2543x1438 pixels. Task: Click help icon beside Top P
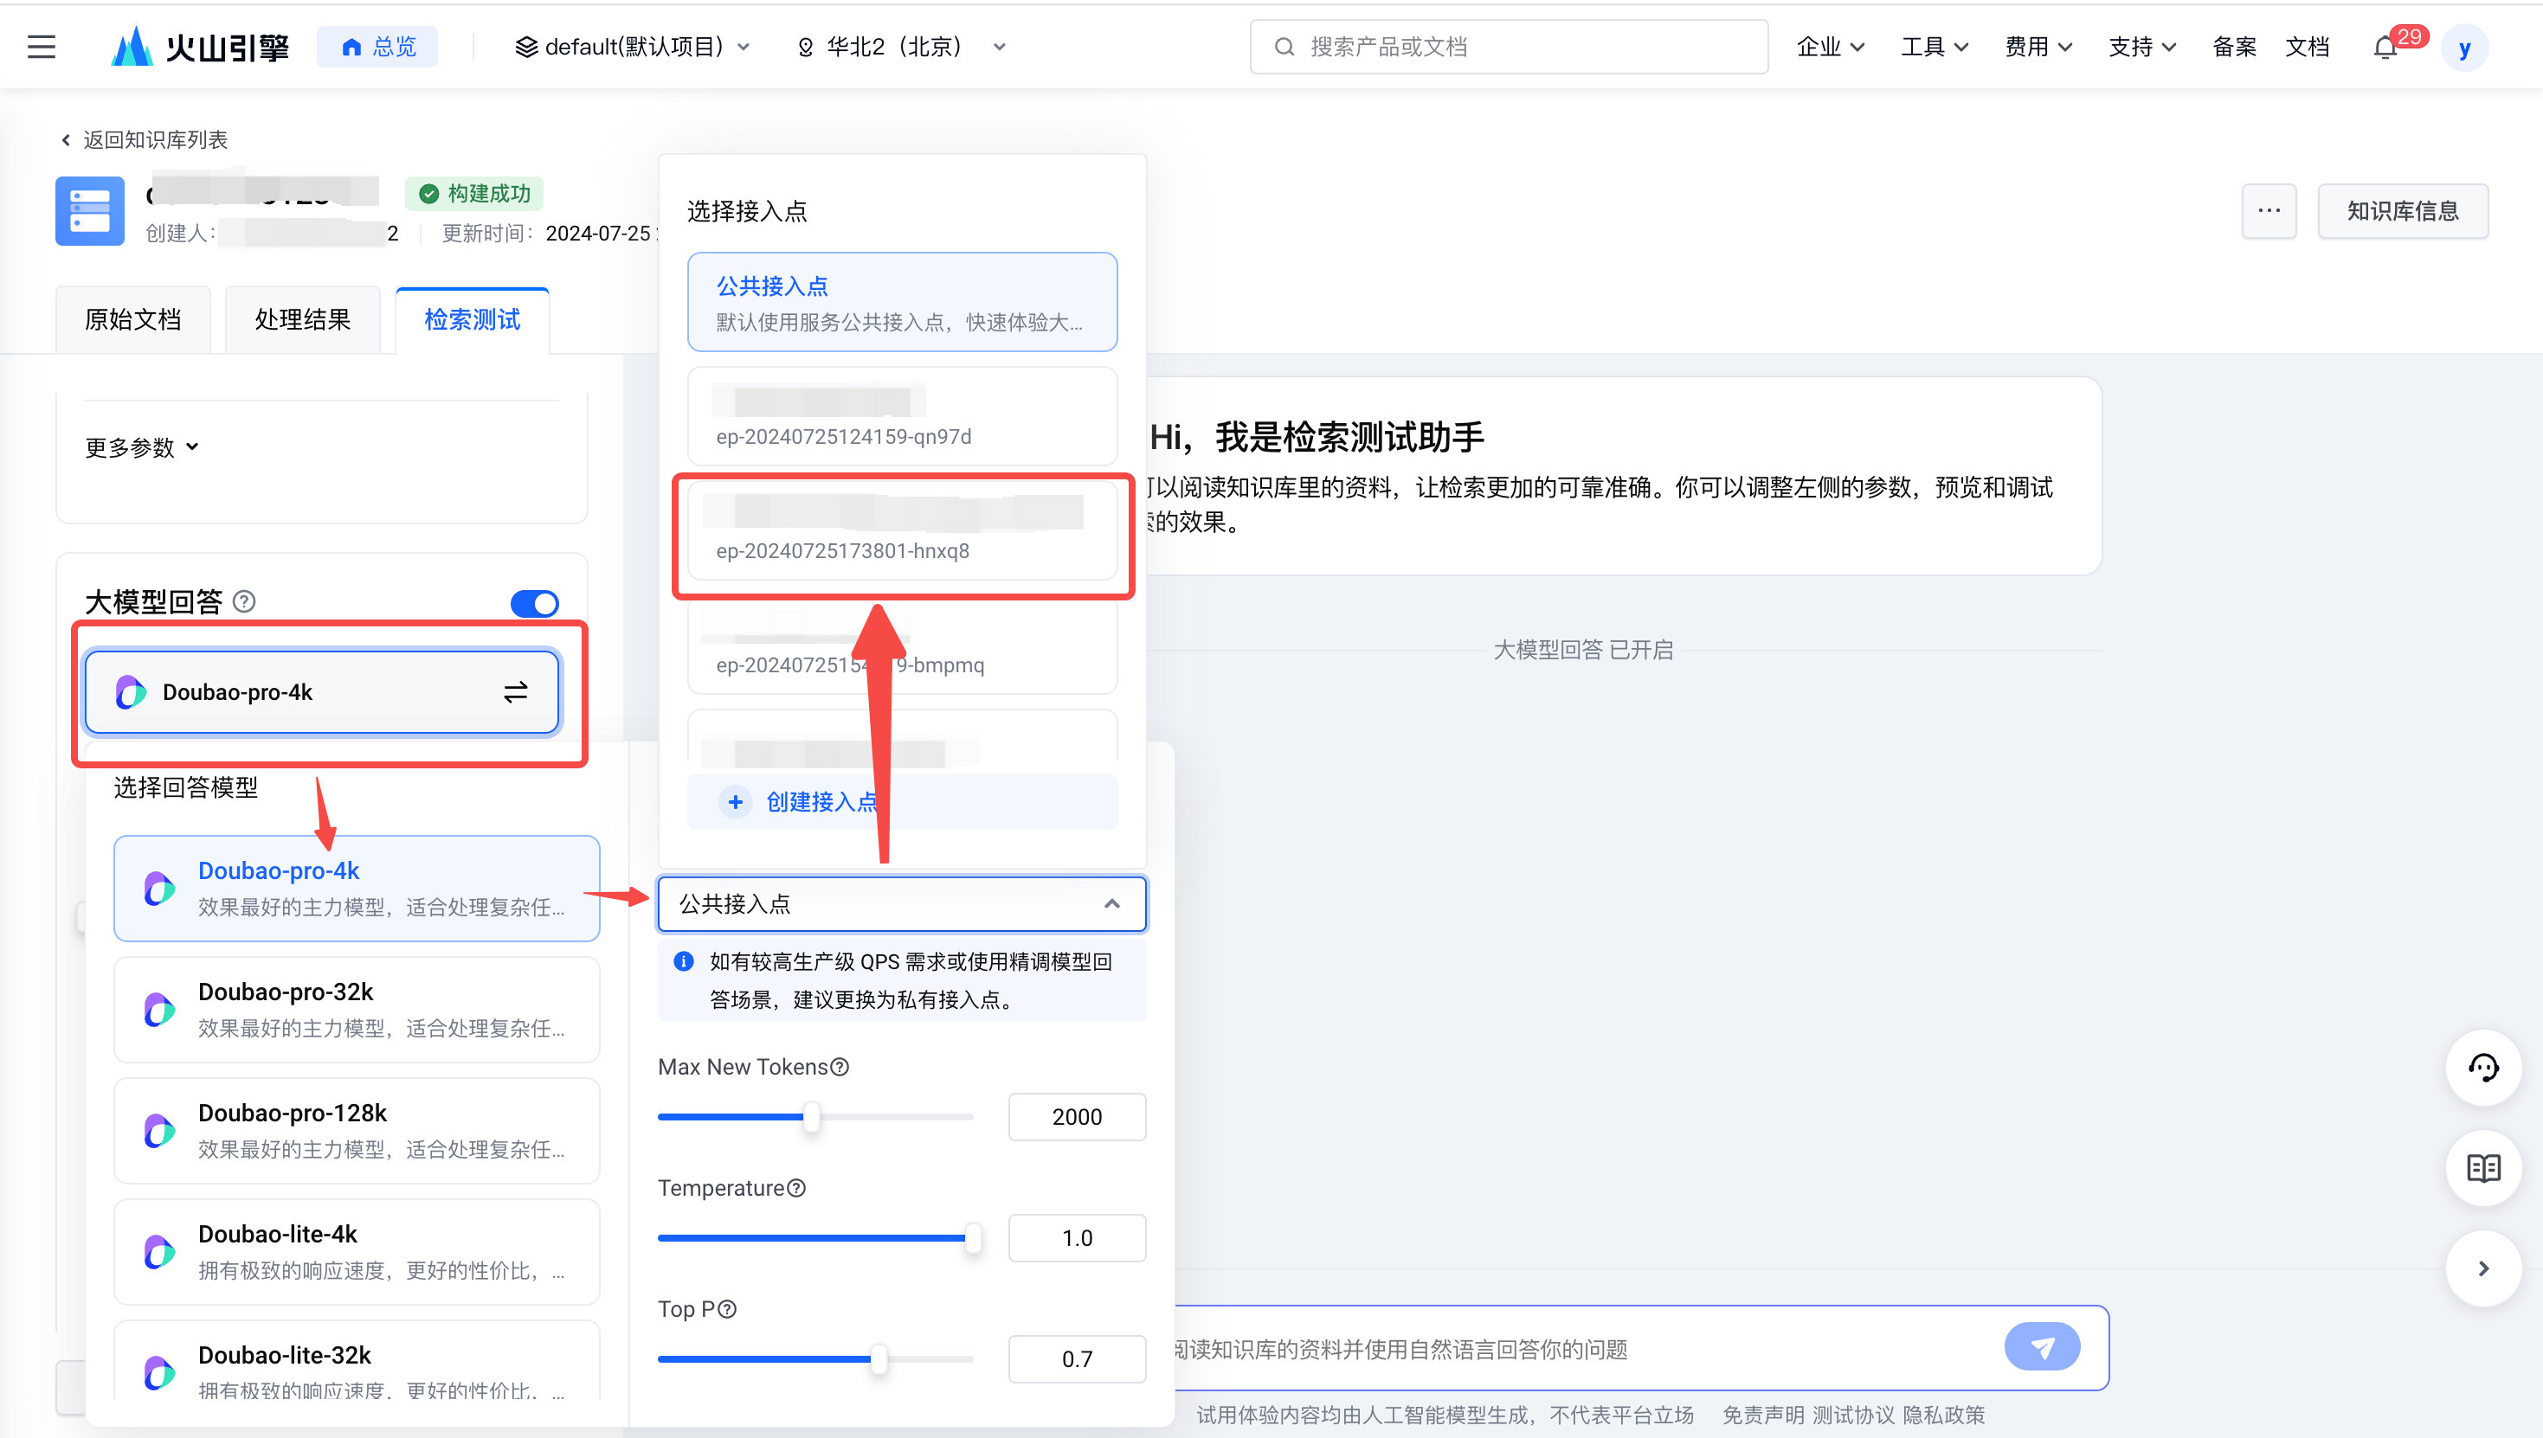click(727, 1310)
